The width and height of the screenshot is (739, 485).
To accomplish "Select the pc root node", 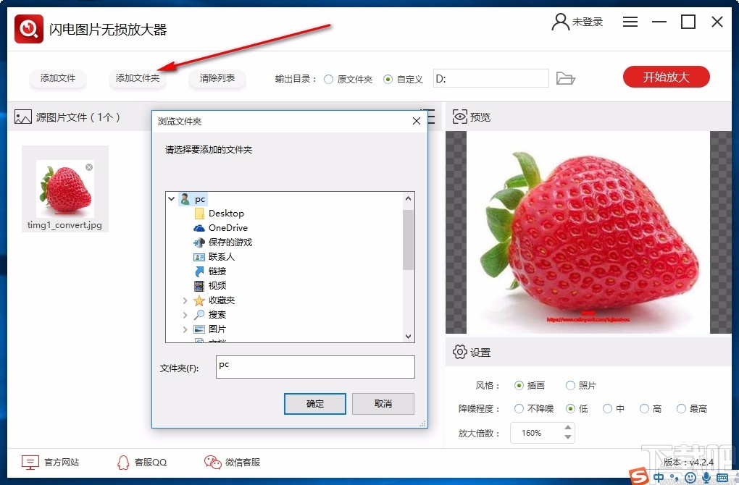I will coord(192,199).
